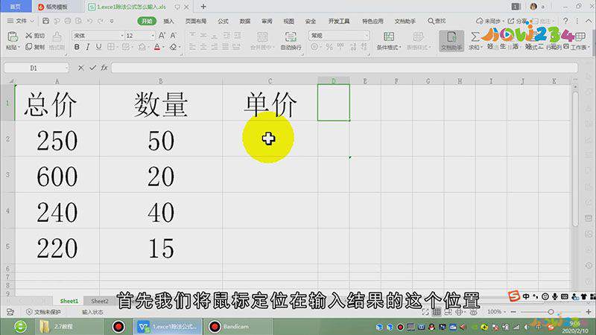Image resolution: width=596 pixels, height=335 pixels.
Task: Expand the Name Box dropdown at D1
Action: click(x=66, y=68)
